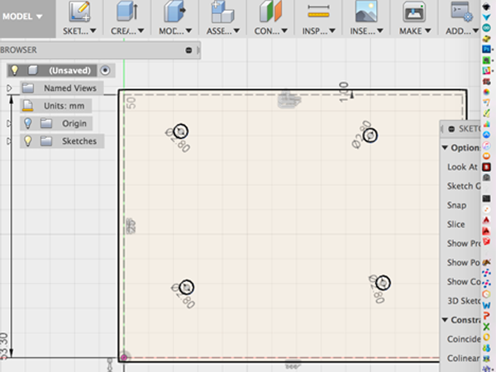
Task: Collapse the Sketch Palette with its minus icon
Action: coord(451,129)
